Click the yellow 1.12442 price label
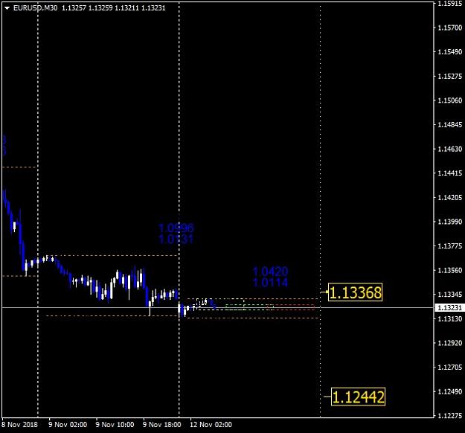This screenshot has height=433, width=465. 358,397
